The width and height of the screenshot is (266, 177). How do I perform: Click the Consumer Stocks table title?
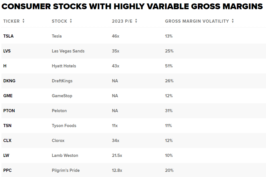[132, 7]
